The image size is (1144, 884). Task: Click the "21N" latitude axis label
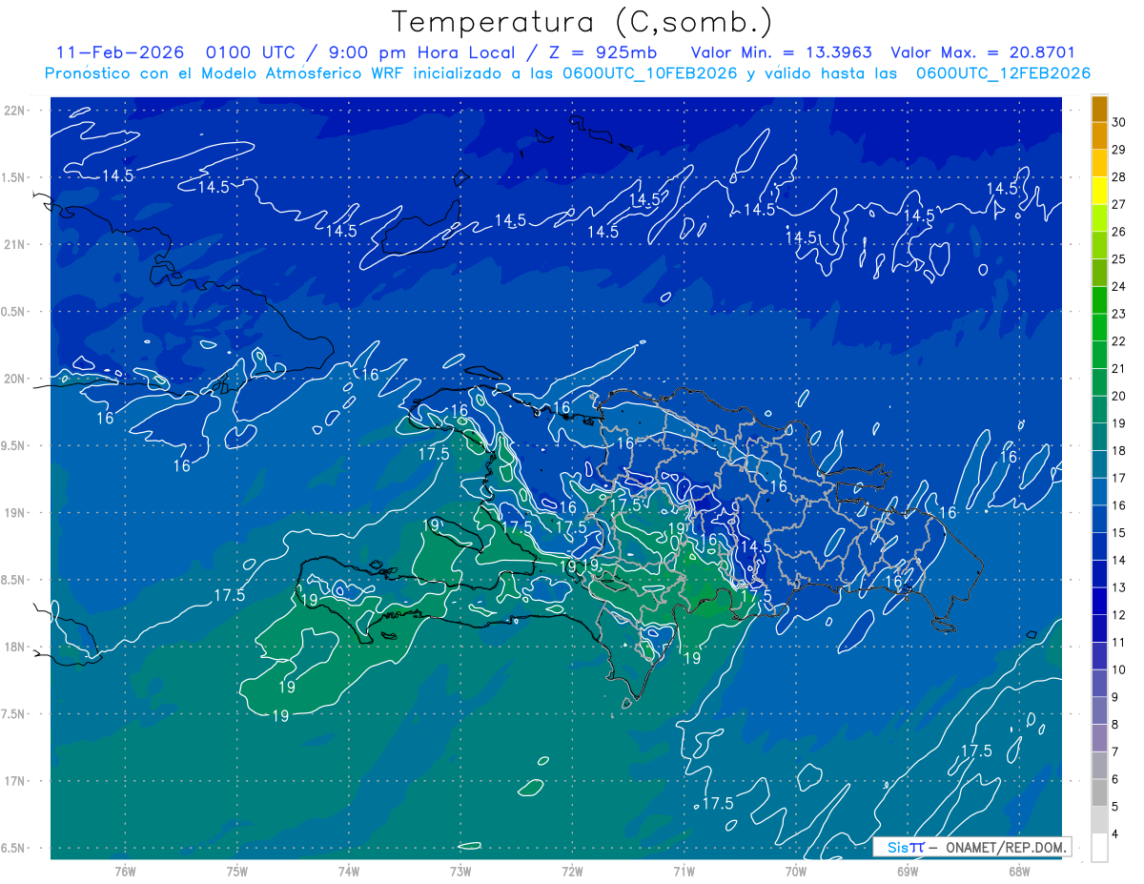(14, 245)
